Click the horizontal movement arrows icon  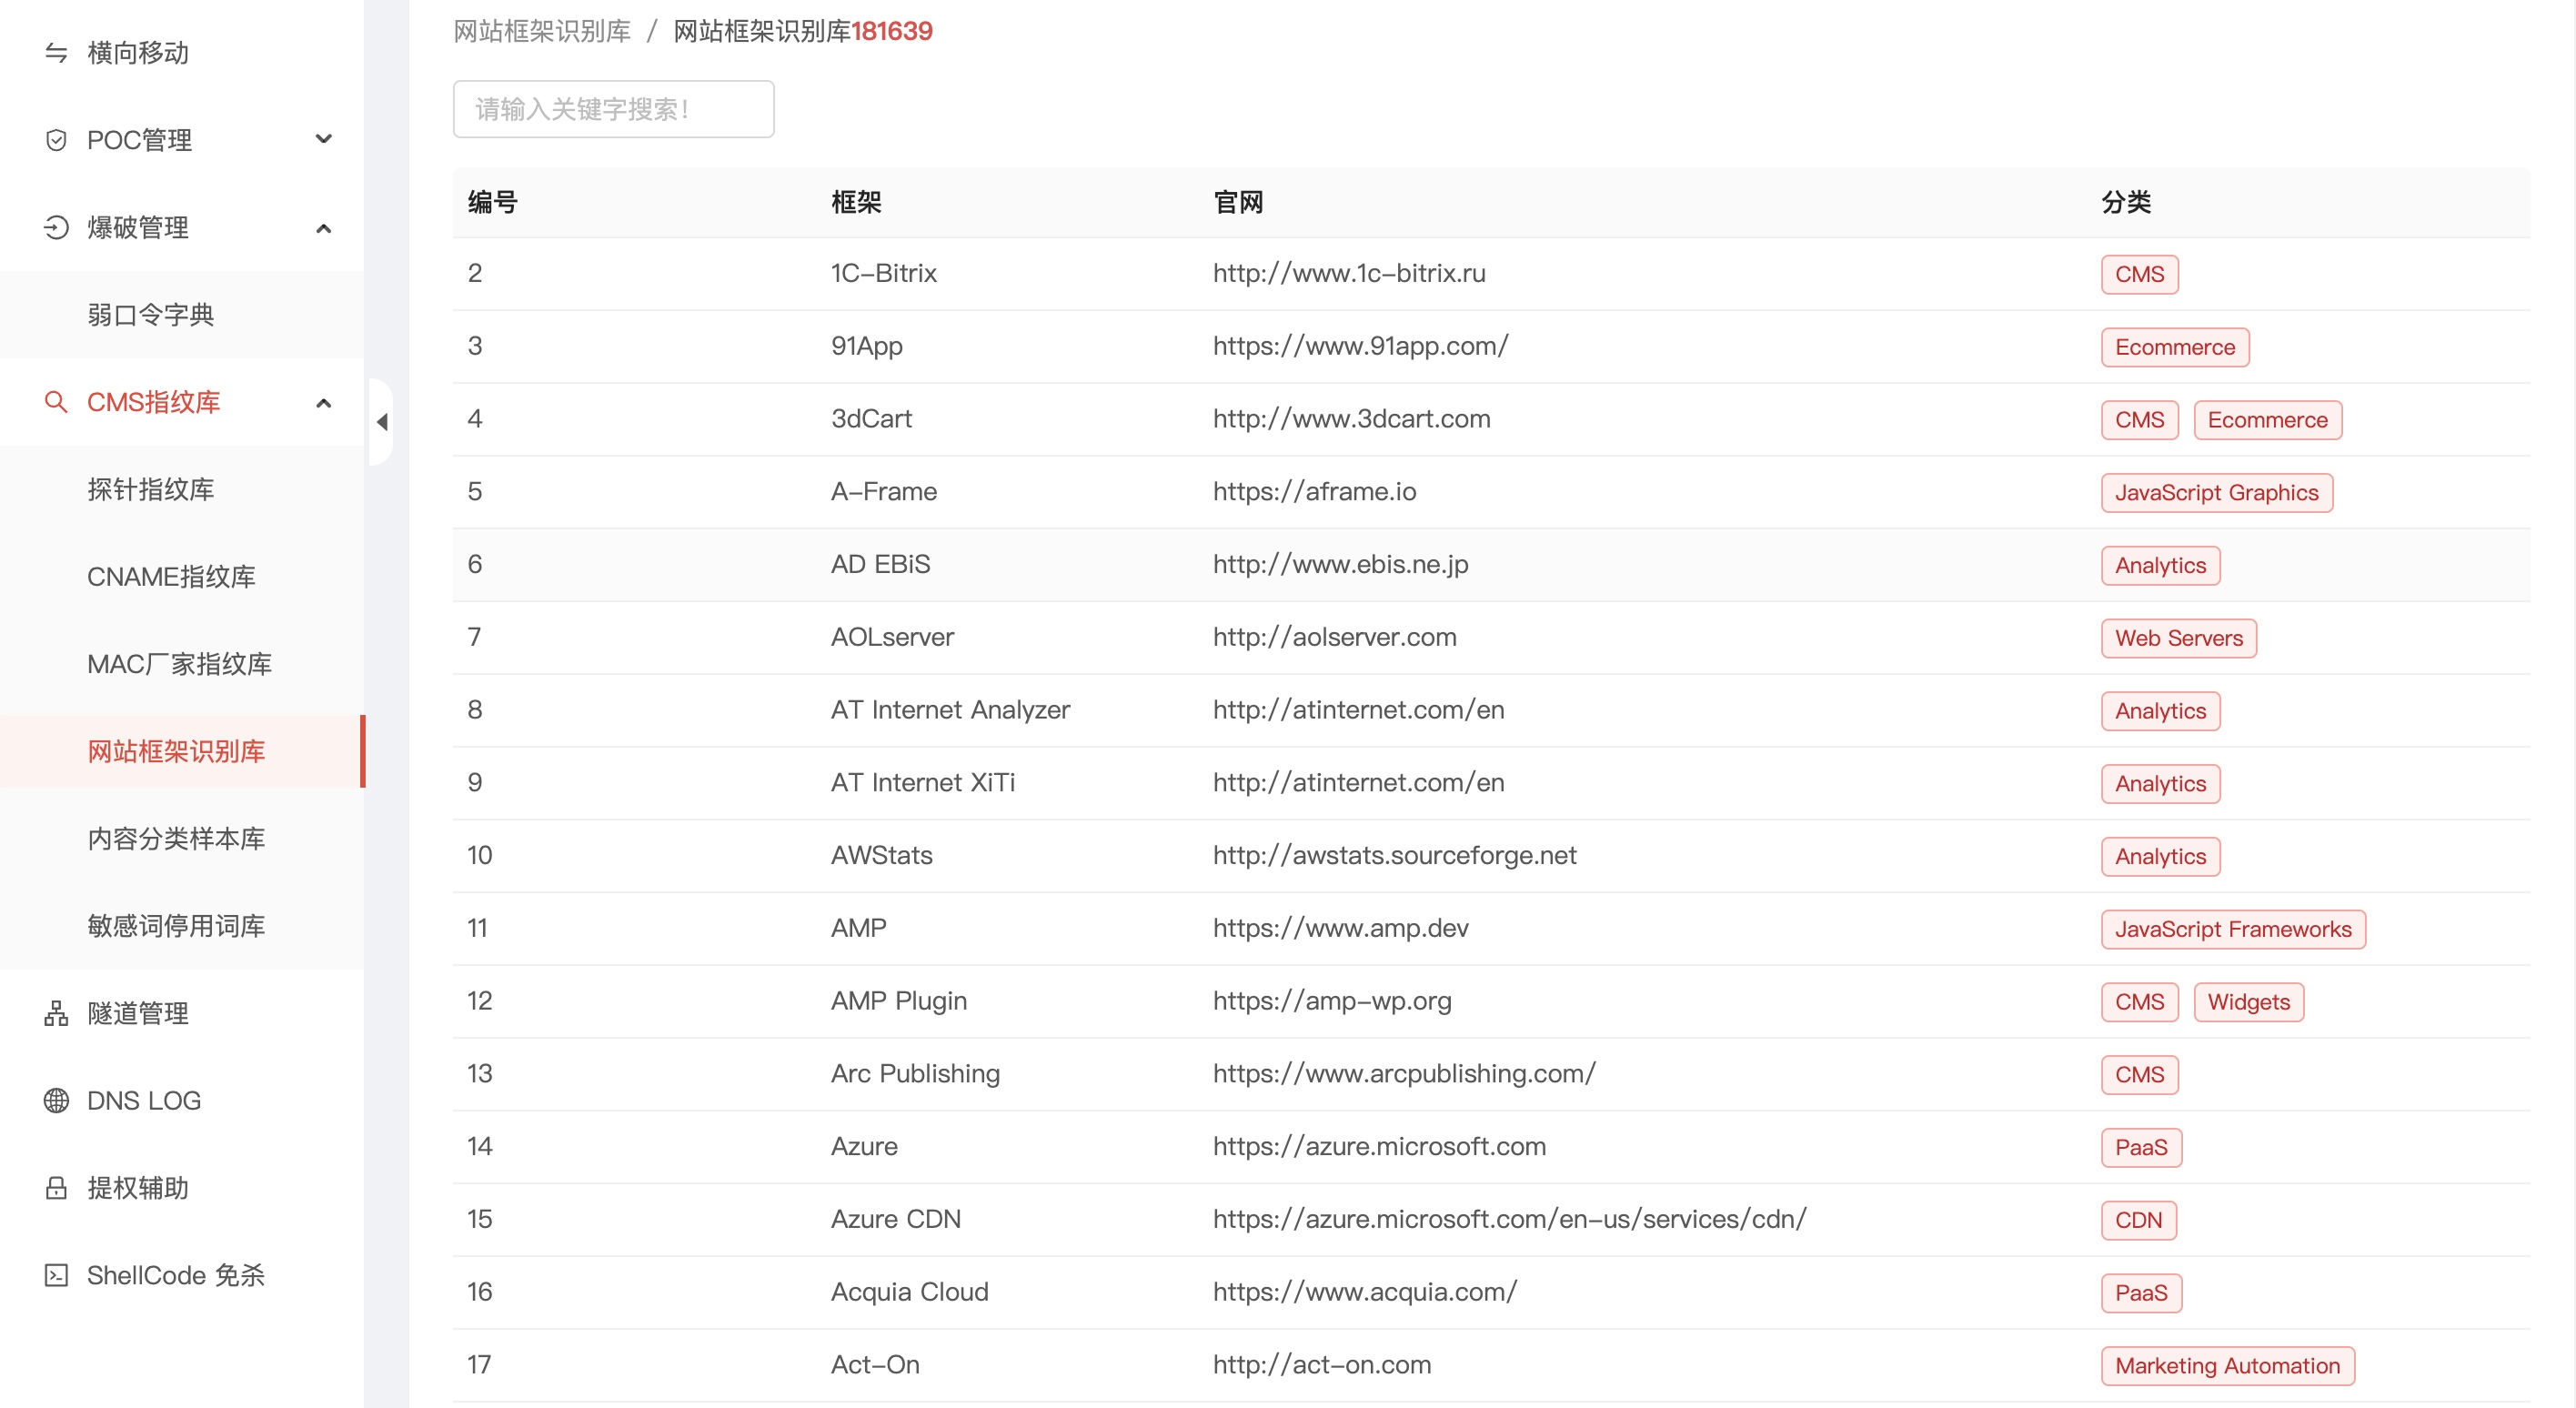click(56, 53)
